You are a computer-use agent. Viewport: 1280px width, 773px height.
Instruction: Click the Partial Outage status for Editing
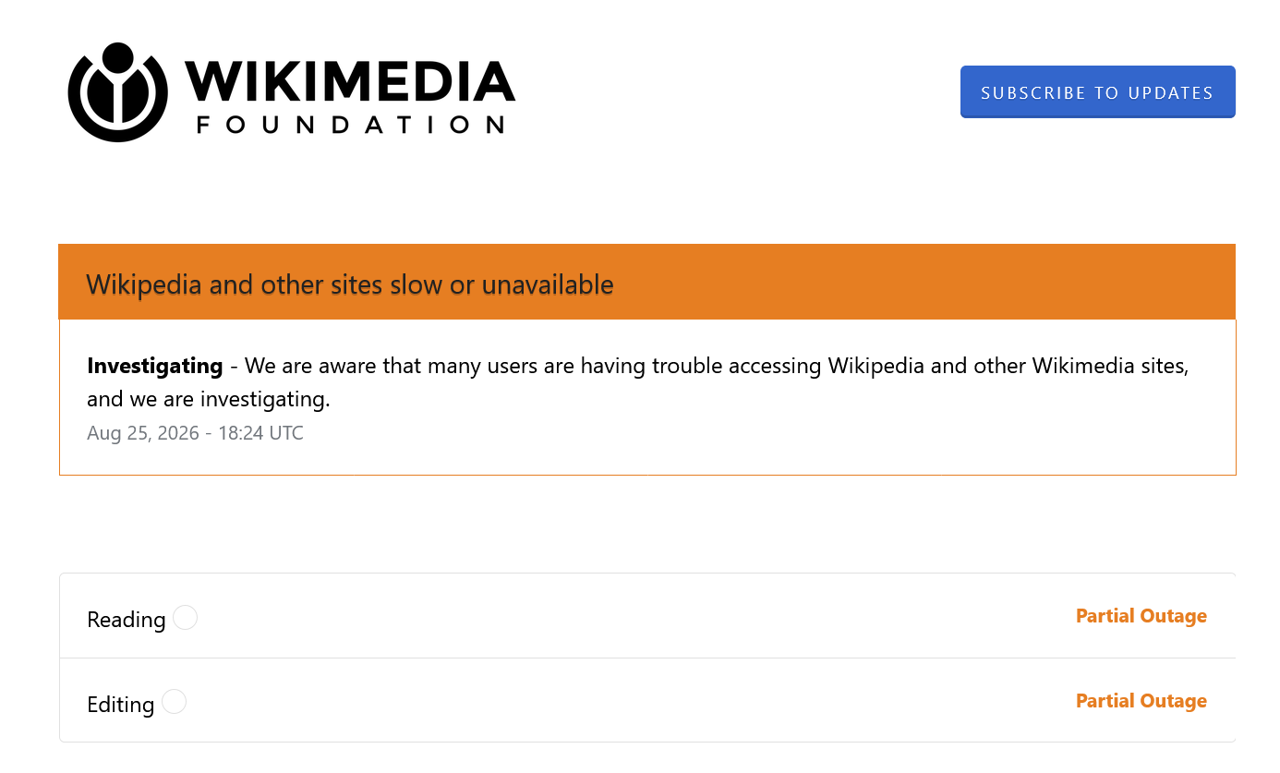pyautogui.click(x=1141, y=701)
